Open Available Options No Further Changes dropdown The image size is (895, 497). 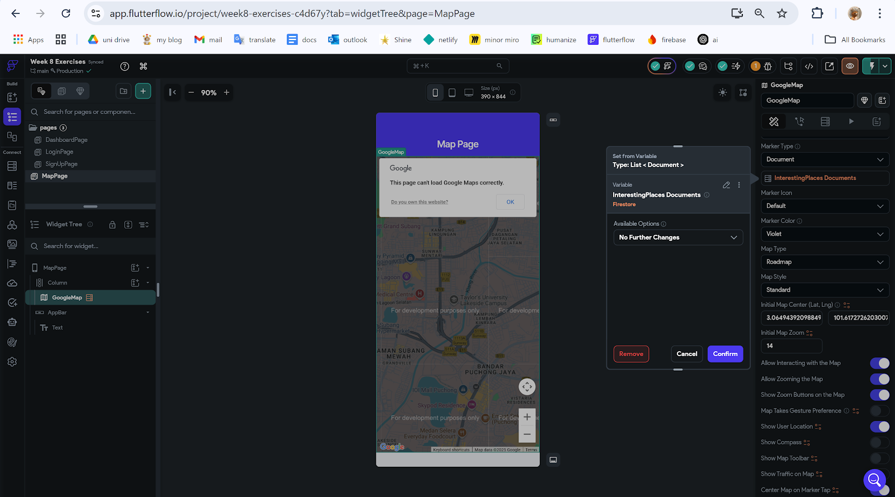click(678, 238)
